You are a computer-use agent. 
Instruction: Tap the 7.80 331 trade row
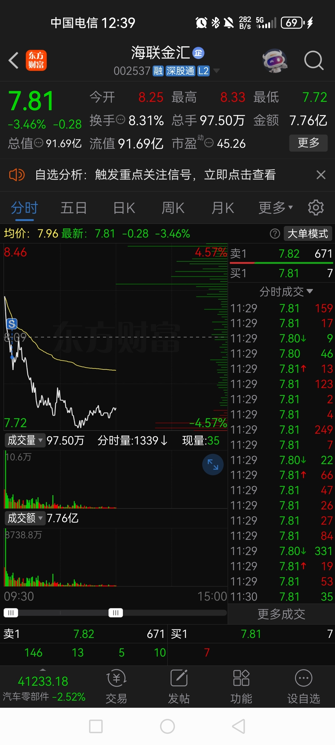(x=281, y=551)
